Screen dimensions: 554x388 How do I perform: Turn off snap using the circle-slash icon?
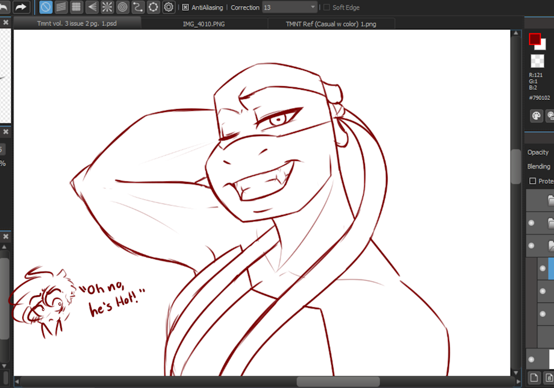[46, 7]
